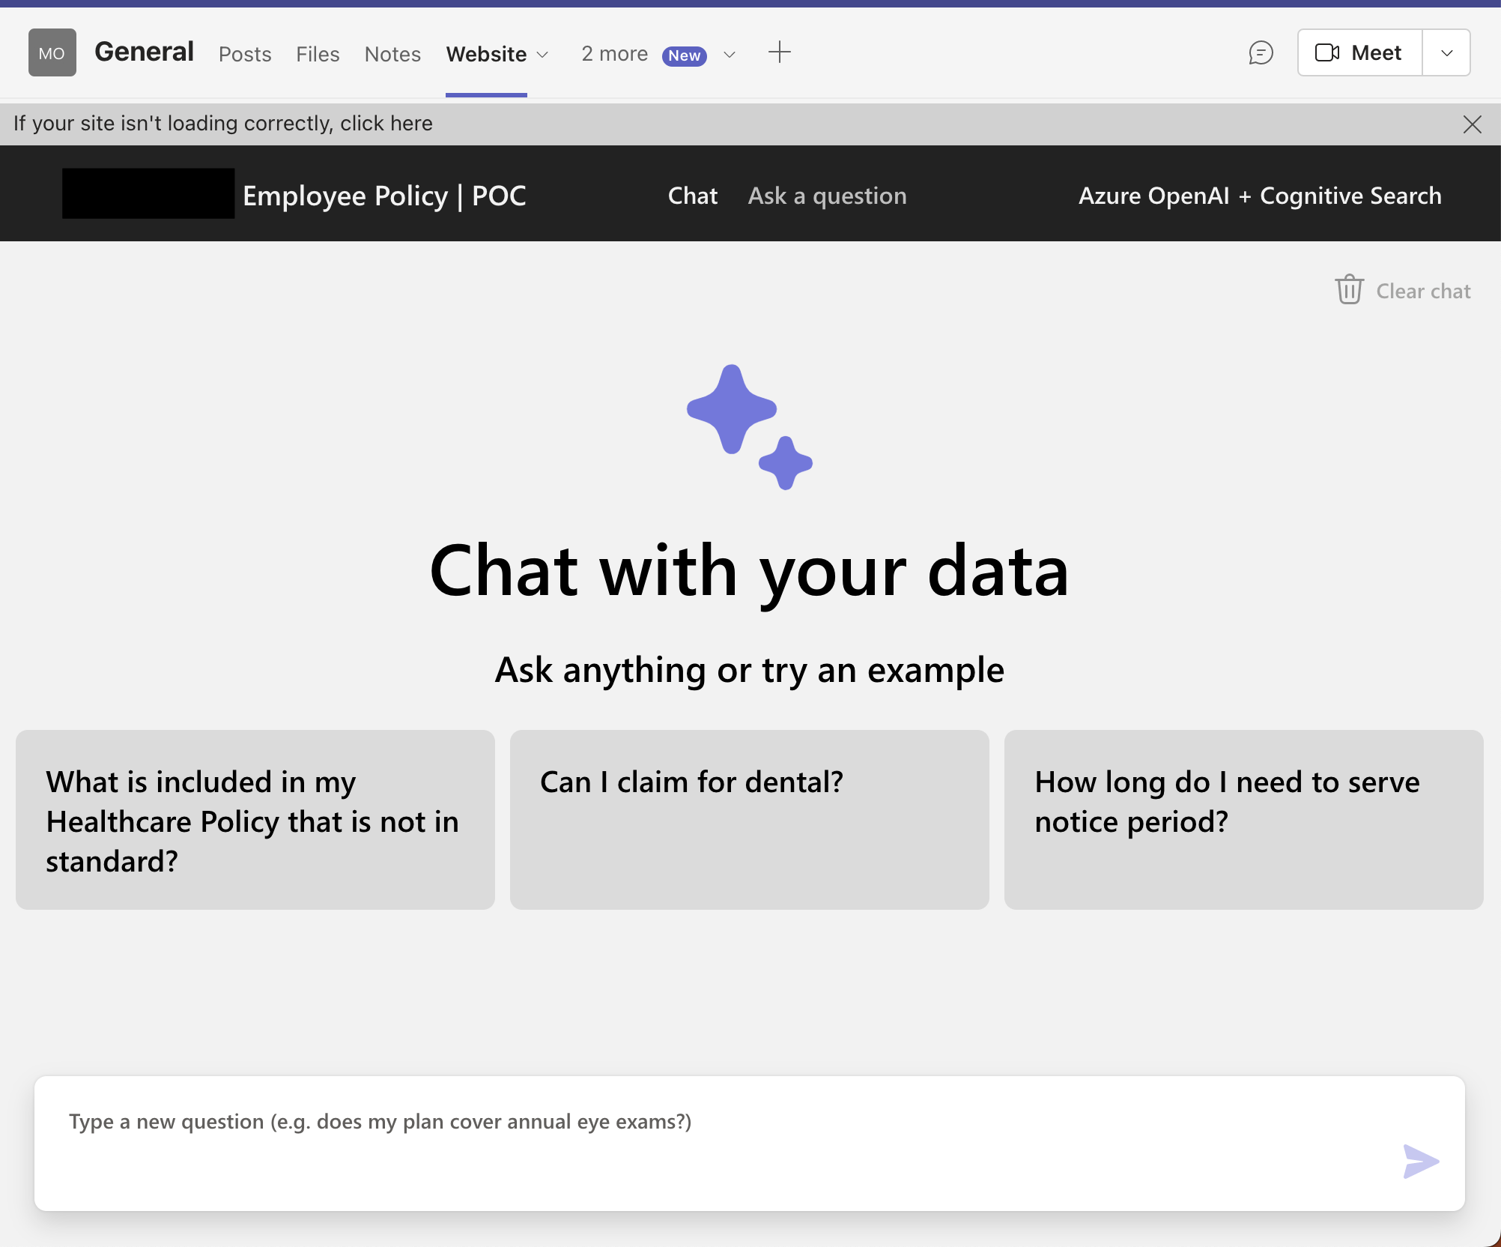Click the chat bubble feedback icon

[1261, 51]
